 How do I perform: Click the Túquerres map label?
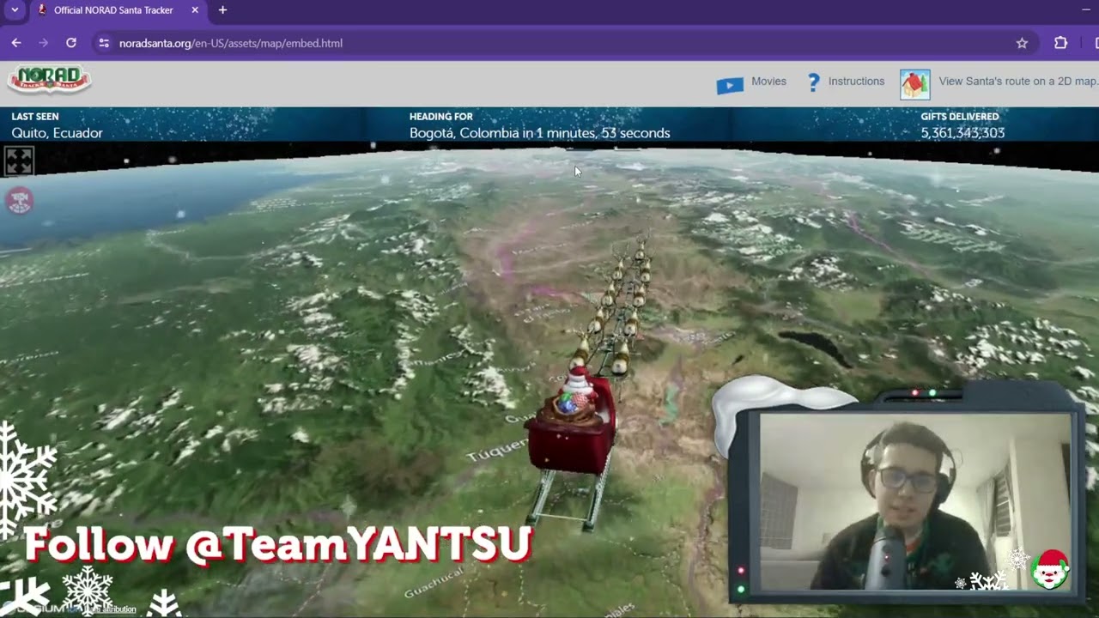pos(498,450)
